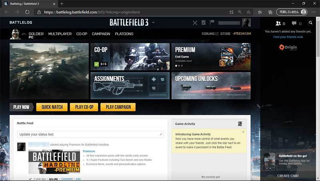Click the PLAY CO-OP button
Viewport: 320px width, 181px height.
[84, 107]
